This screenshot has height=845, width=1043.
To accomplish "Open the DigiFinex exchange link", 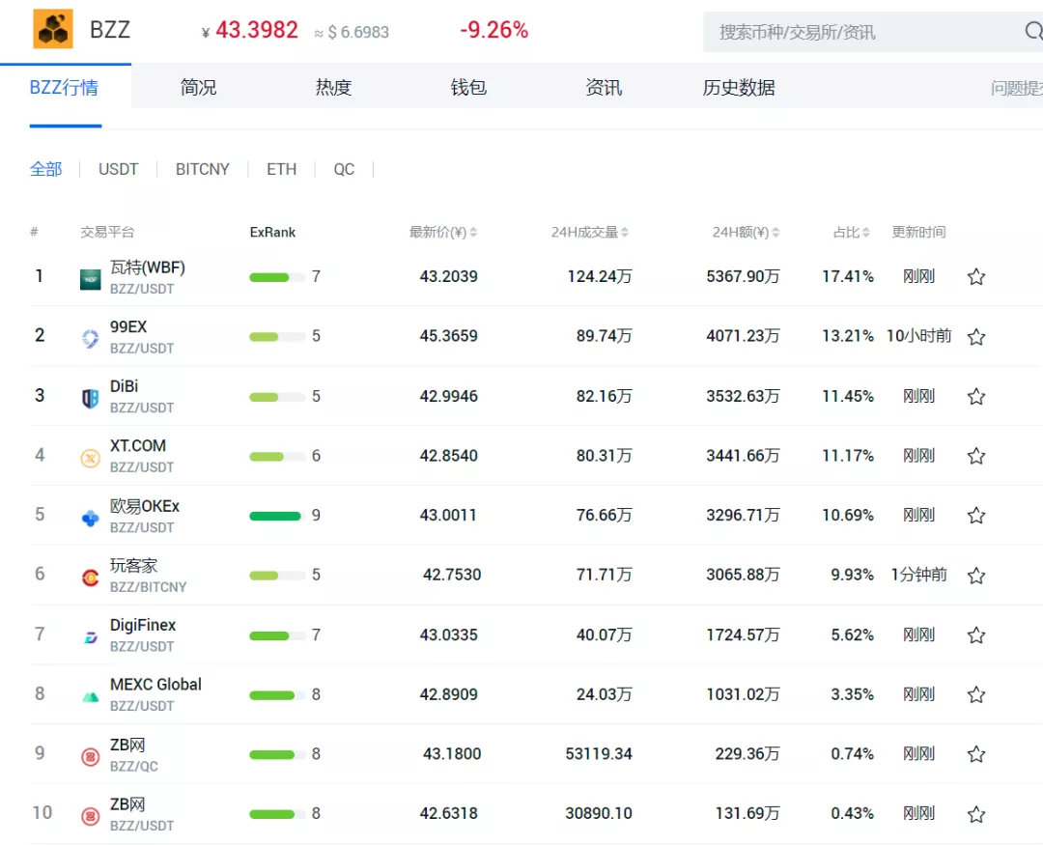I will [x=143, y=626].
